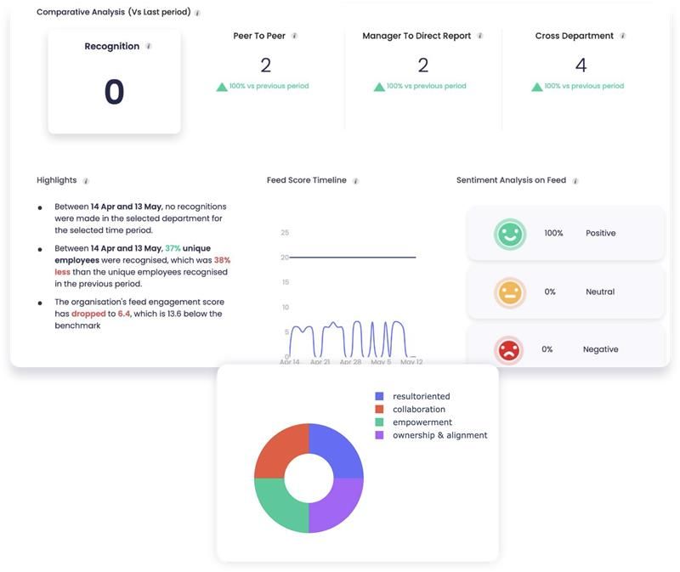
Task: Click info icon beside Sentiment Analysis on Feed
Action: point(575,181)
